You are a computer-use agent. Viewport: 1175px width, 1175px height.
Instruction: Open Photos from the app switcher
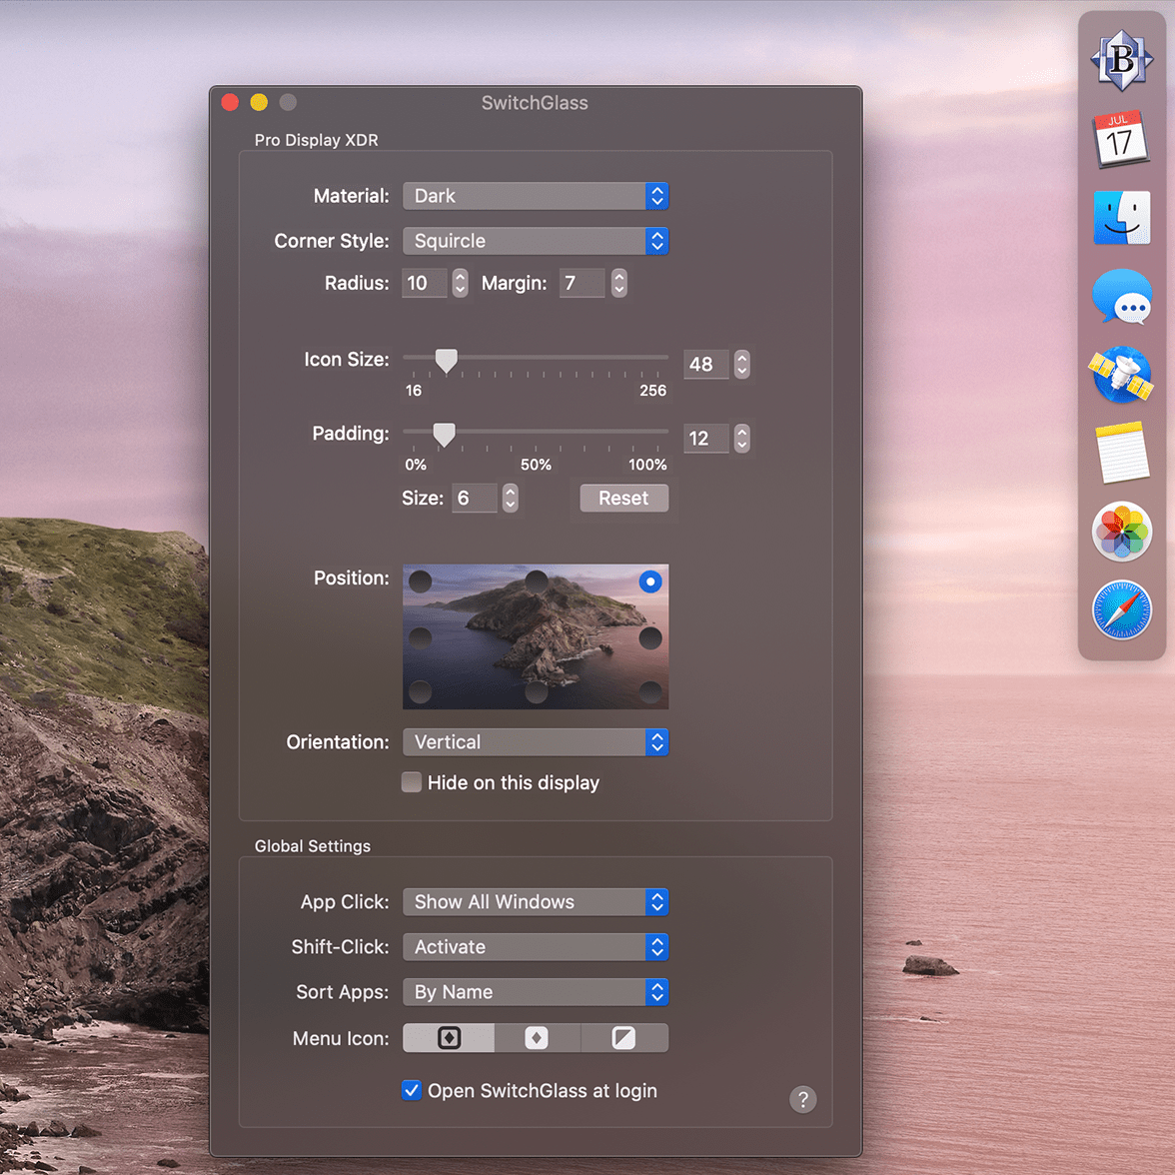[1121, 532]
